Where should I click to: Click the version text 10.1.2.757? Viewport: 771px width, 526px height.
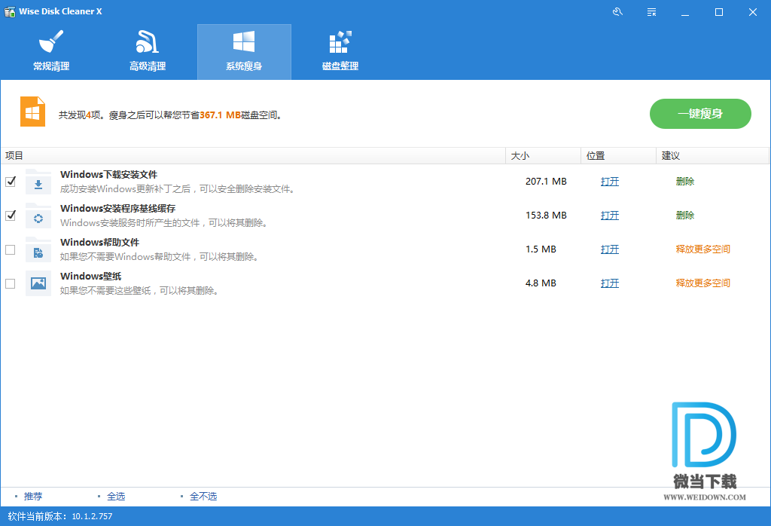(x=92, y=517)
